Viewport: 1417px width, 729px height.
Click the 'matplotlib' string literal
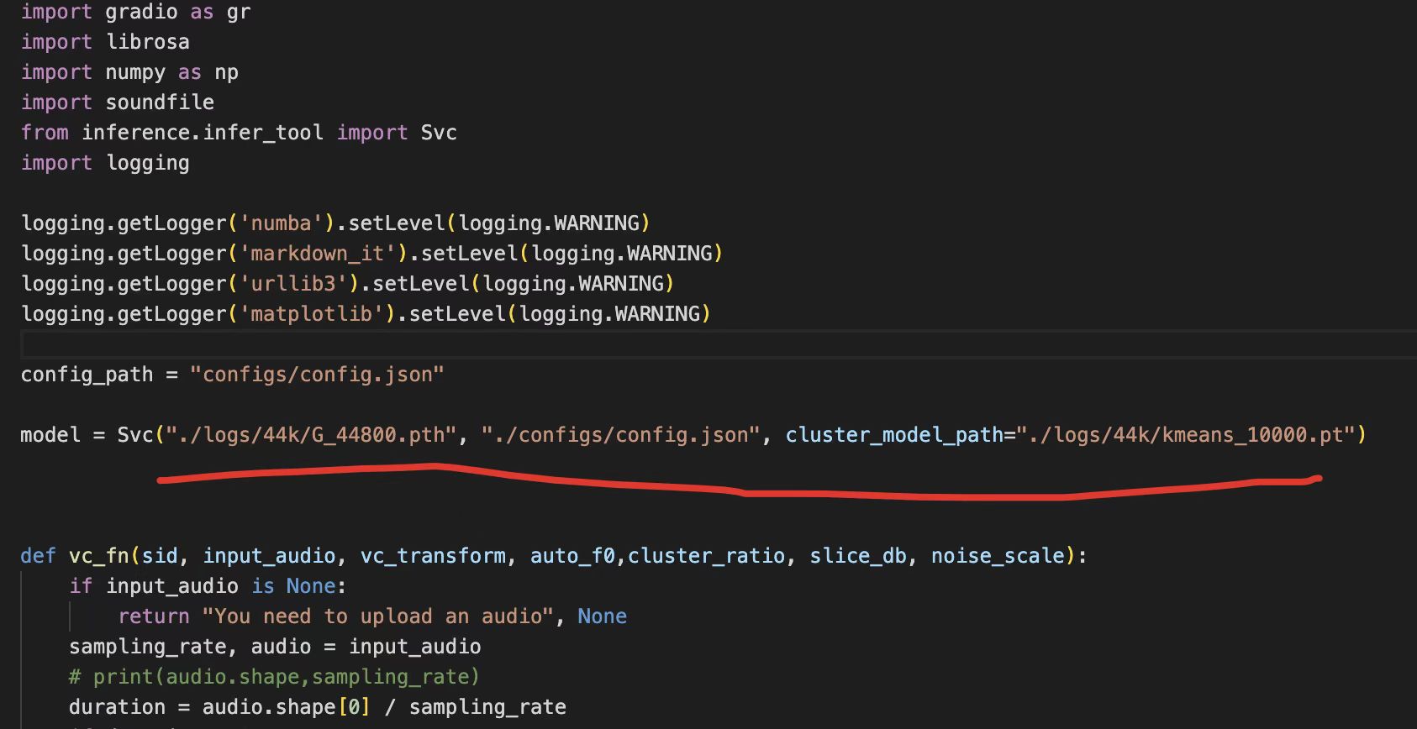pyautogui.click(x=312, y=314)
